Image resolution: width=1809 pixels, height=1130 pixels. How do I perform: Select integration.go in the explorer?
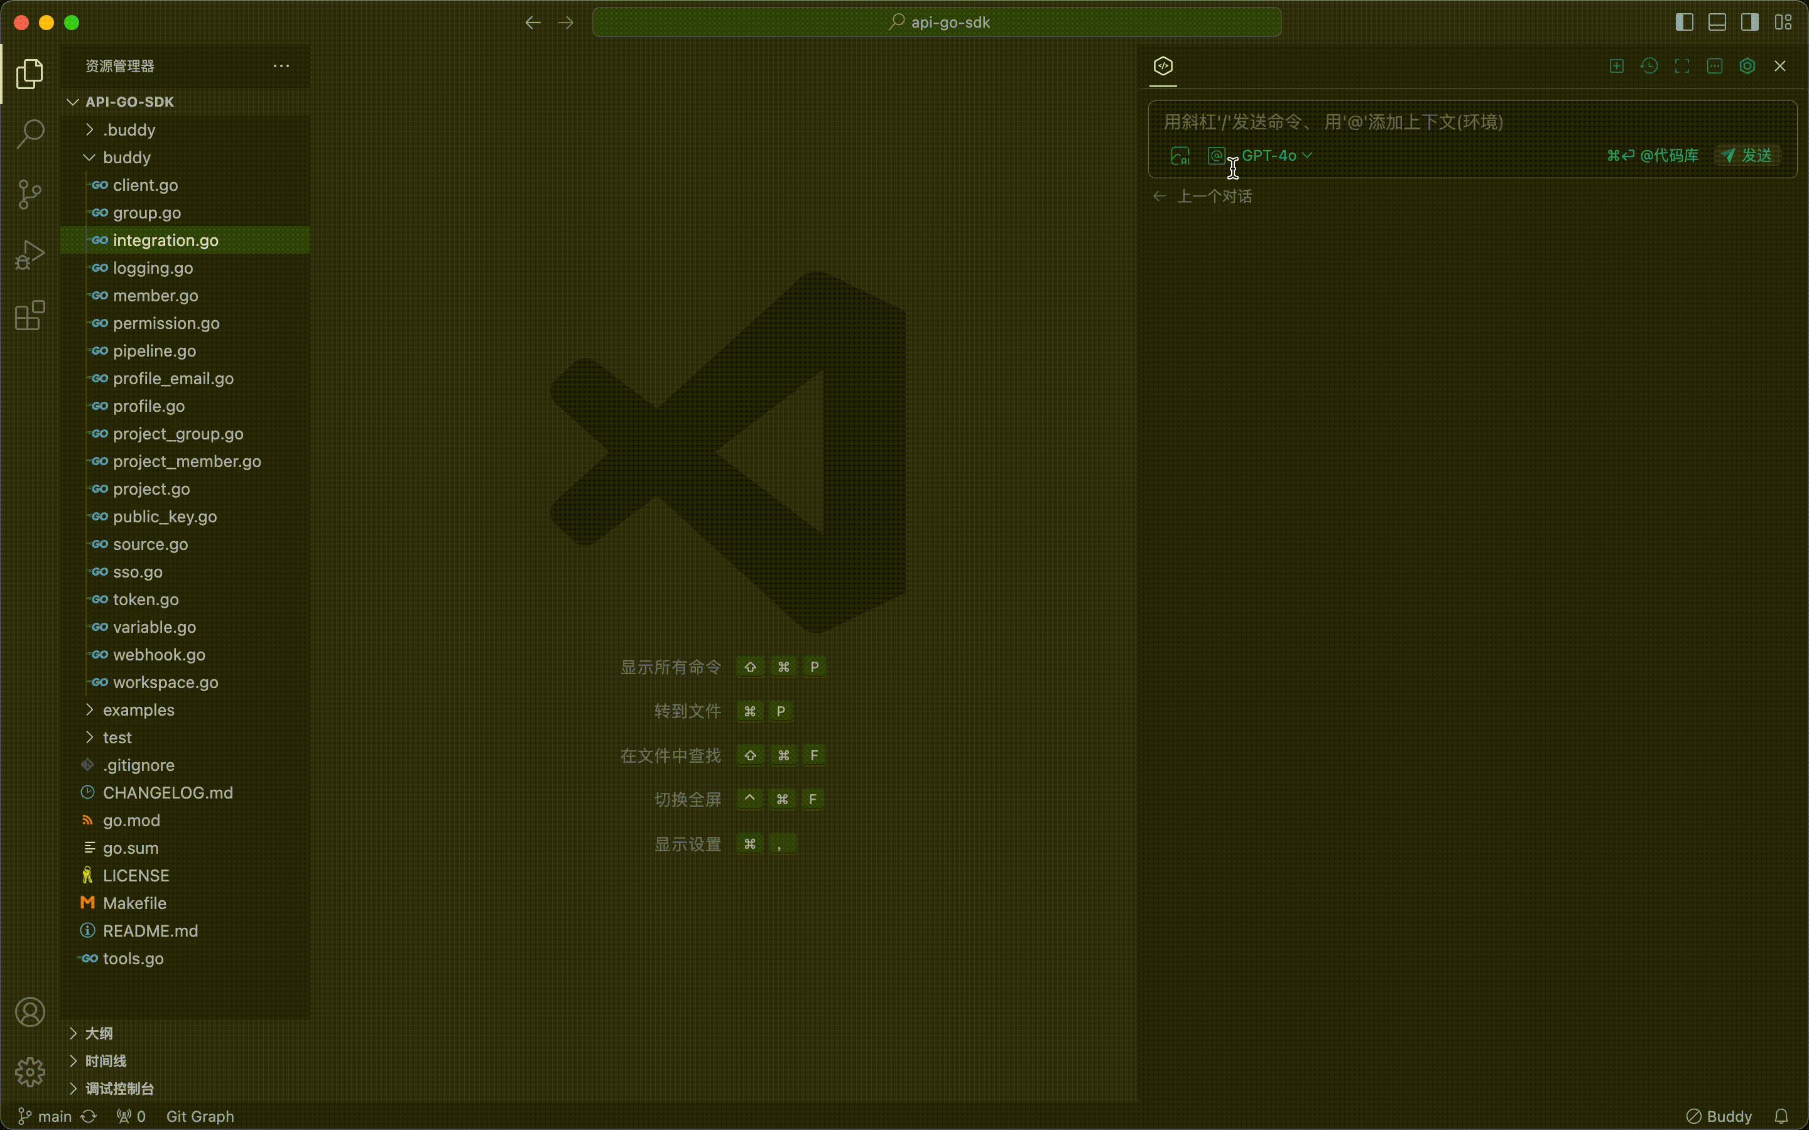[165, 240]
